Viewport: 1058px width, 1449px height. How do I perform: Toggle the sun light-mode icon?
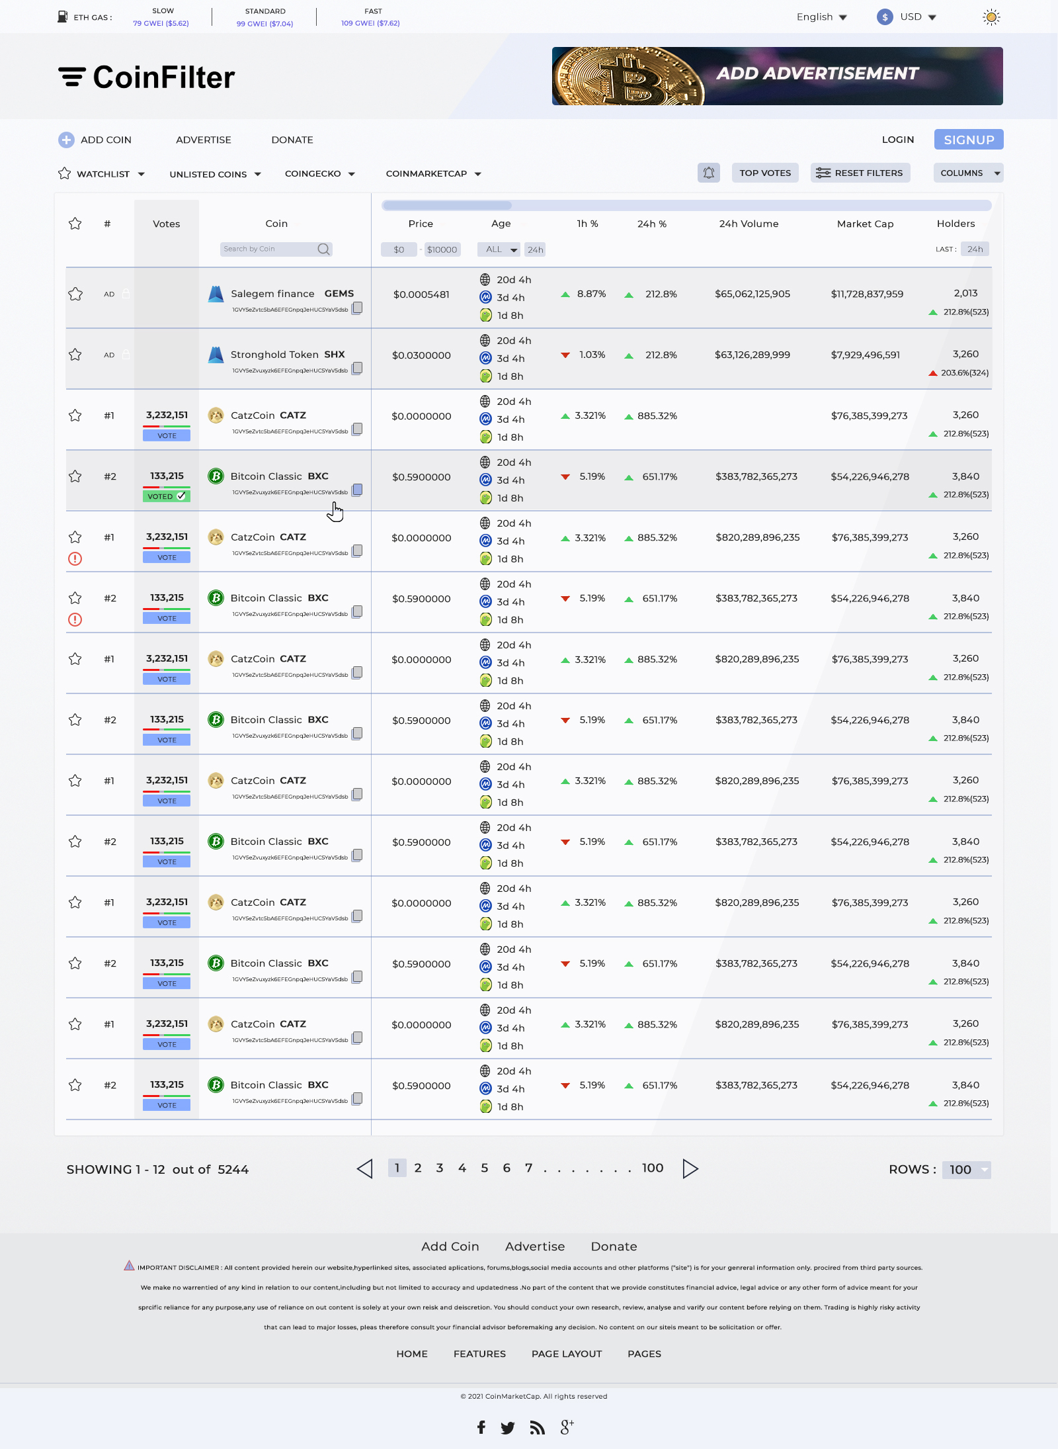click(x=991, y=17)
